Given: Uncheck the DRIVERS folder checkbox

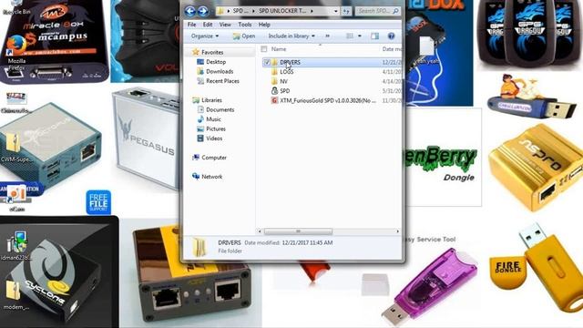Looking at the screenshot, I should pyautogui.click(x=267, y=62).
